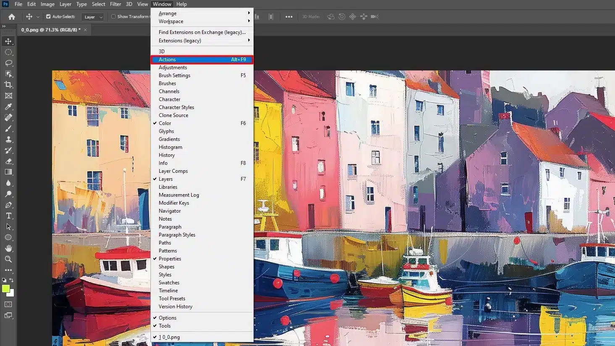Viewport: 615px width, 346px height.
Task: Open Swatches panel from Window menu
Action: tap(202, 283)
